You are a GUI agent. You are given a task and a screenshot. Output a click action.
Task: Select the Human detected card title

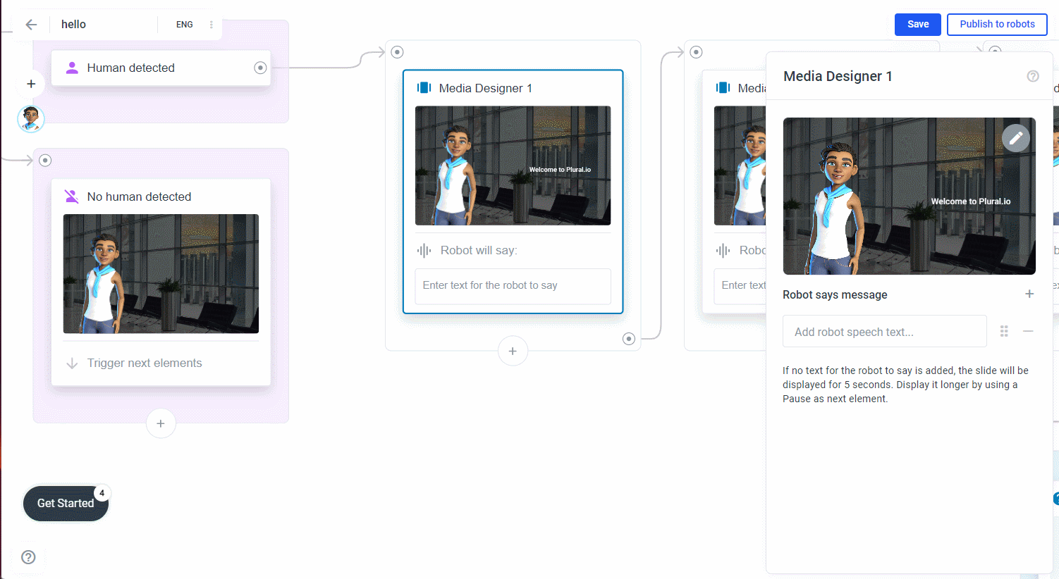click(131, 68)
